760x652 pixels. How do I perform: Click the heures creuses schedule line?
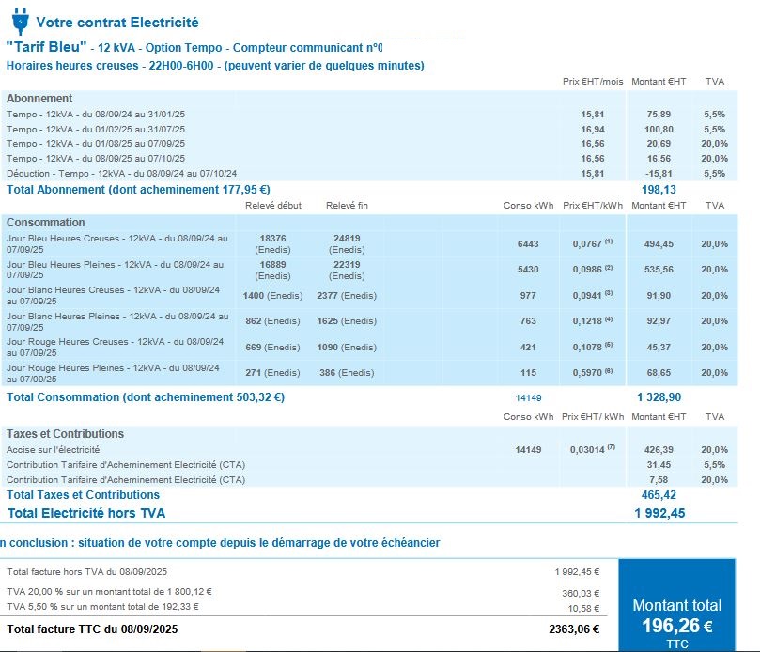coord(215,66)
